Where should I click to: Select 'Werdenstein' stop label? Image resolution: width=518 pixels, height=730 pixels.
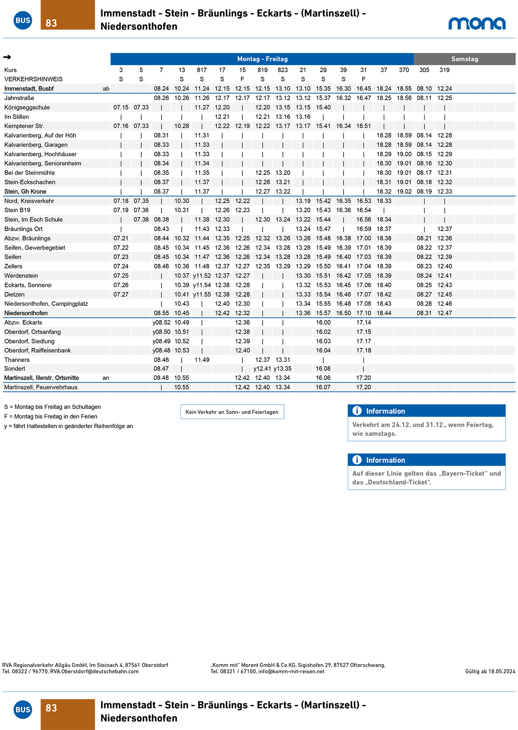[x=21, y=276]
